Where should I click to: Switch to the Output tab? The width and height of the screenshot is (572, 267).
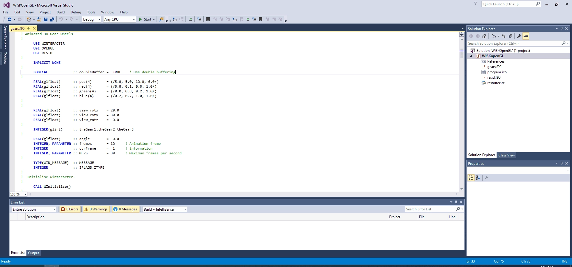click(34, 253)
